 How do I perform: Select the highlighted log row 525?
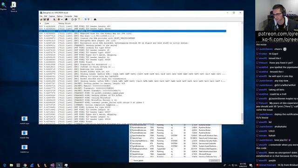click(x=133, y=31)
